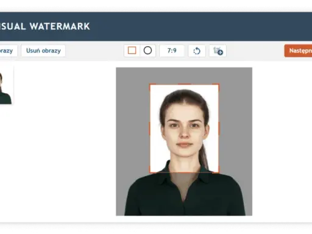Click the Visual Watermark logo text
This screenshot has width=312, height=234.
(44, 26)
